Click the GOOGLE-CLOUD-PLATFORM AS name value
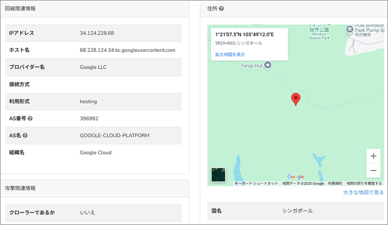The width and height of the screenshot is (388, 225). point(114,135)
